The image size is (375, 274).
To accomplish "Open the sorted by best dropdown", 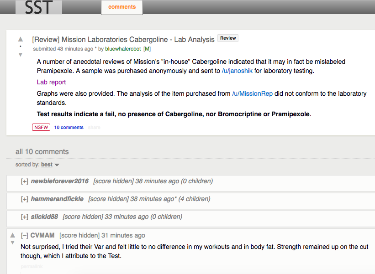I will (50, 165).
